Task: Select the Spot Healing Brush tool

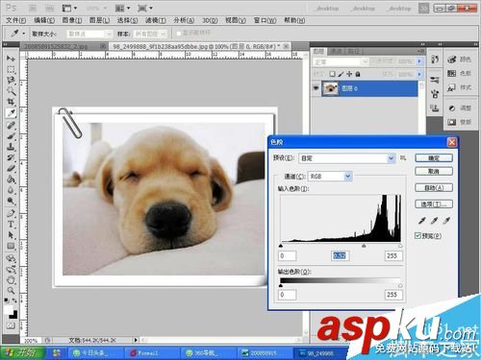Action: [x=11, y=125]
